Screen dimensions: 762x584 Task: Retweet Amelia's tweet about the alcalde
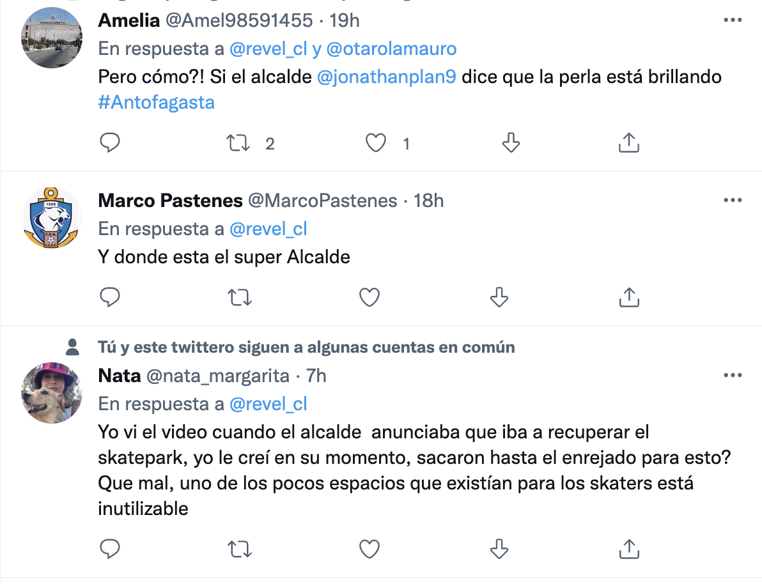point(238,143)
